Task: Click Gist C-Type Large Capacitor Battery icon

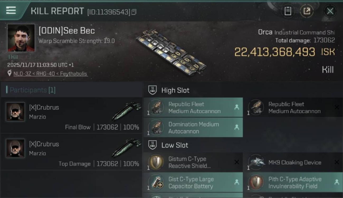Action: tap(156, 182)
